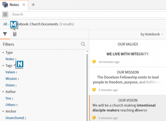Filter by Unanchored notes

coord(14,118)
